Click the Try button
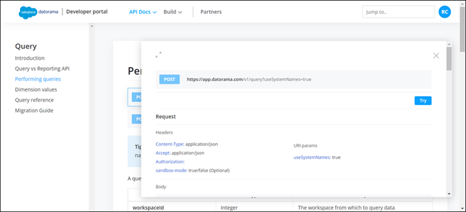This screenshot has height=212, width=466. tap(423, 101)
